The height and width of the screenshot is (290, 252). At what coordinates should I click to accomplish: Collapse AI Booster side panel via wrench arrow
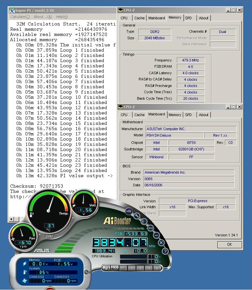(x=88, y=272)
